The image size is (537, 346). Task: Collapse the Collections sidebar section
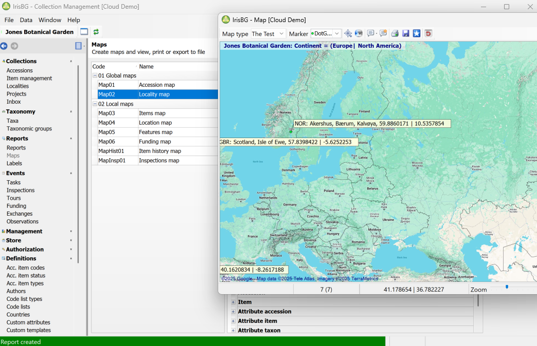pos(71,61)
